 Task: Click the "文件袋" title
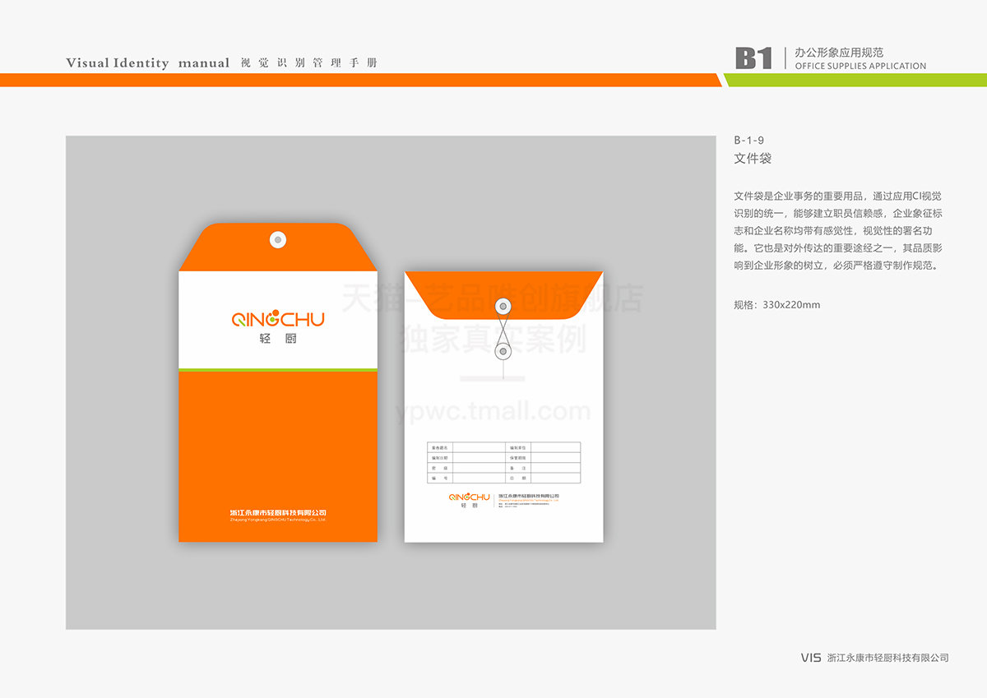[x=753, y=158]
